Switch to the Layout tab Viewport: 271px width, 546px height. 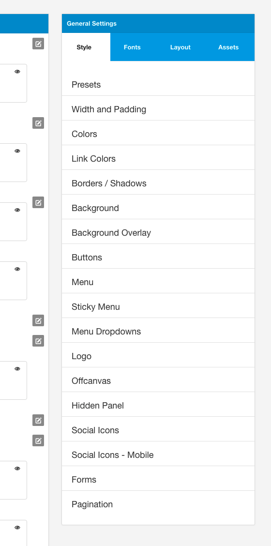point(181,47)
